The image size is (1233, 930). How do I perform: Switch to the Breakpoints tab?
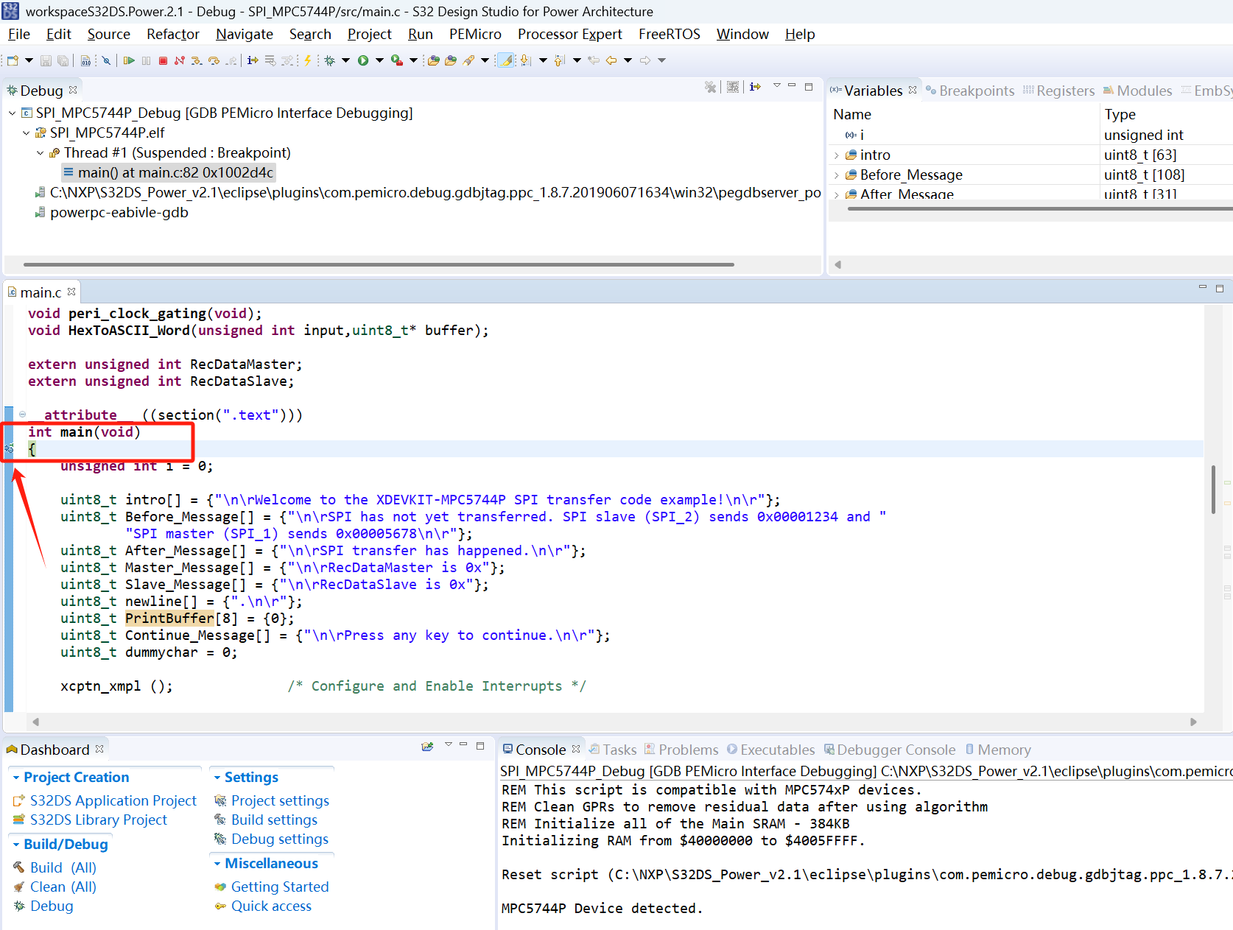tap(969, 91)
